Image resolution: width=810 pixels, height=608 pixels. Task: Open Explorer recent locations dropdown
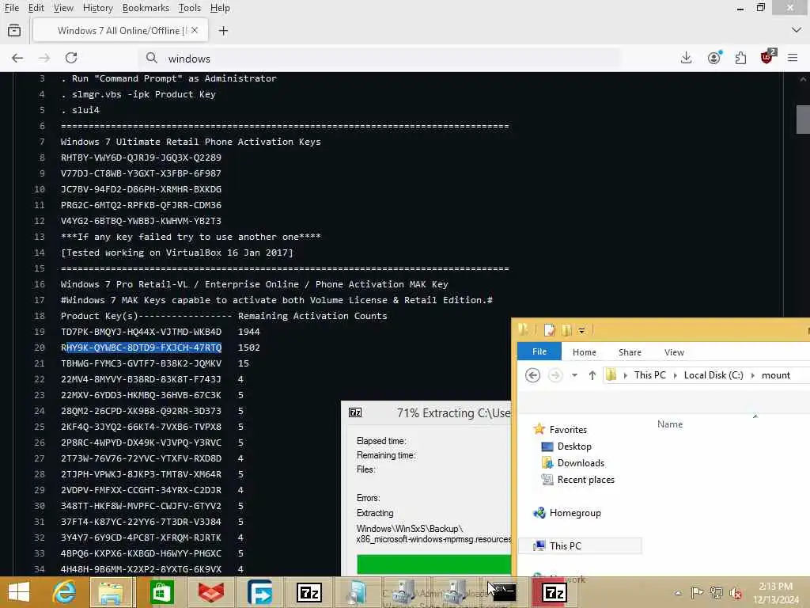(574, 375)
